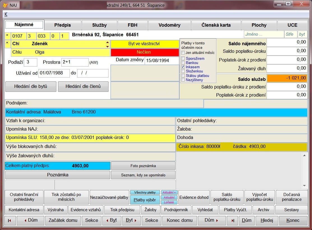Close the form with the Konec button
Viewport: 312px width, 230px height.
(293, 220)
